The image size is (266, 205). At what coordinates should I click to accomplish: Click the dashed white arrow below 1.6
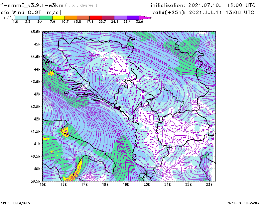(x=9, y=18)
